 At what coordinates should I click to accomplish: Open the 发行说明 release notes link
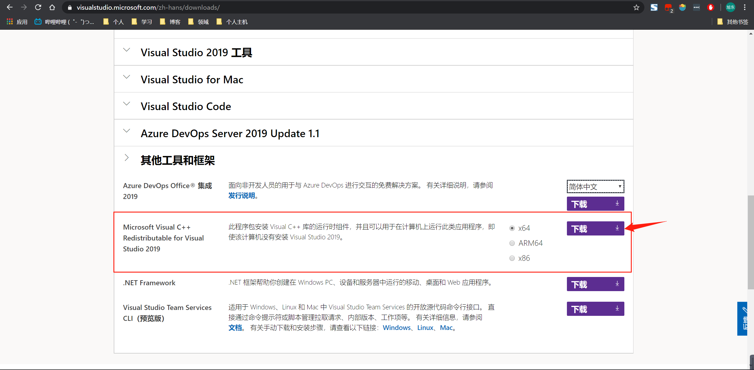pos(242,195)
